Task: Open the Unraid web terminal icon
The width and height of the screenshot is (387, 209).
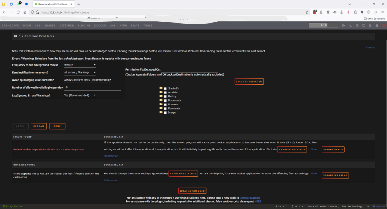Action: click(x=350, y=26)
